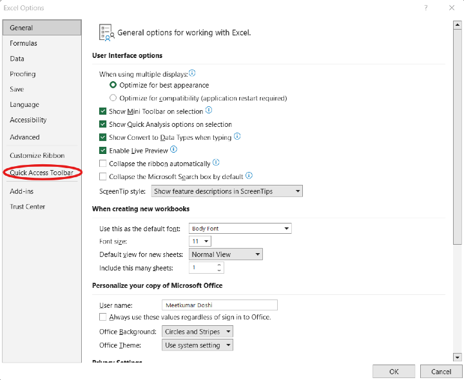
Task: Click the General options header icon
Action: (106, 32)
